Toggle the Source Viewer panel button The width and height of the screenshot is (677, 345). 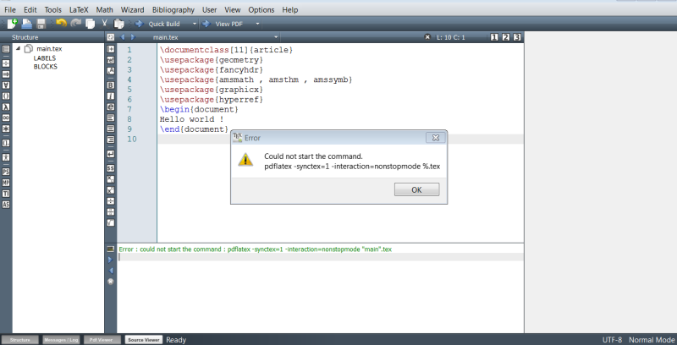tap(144, 340)
